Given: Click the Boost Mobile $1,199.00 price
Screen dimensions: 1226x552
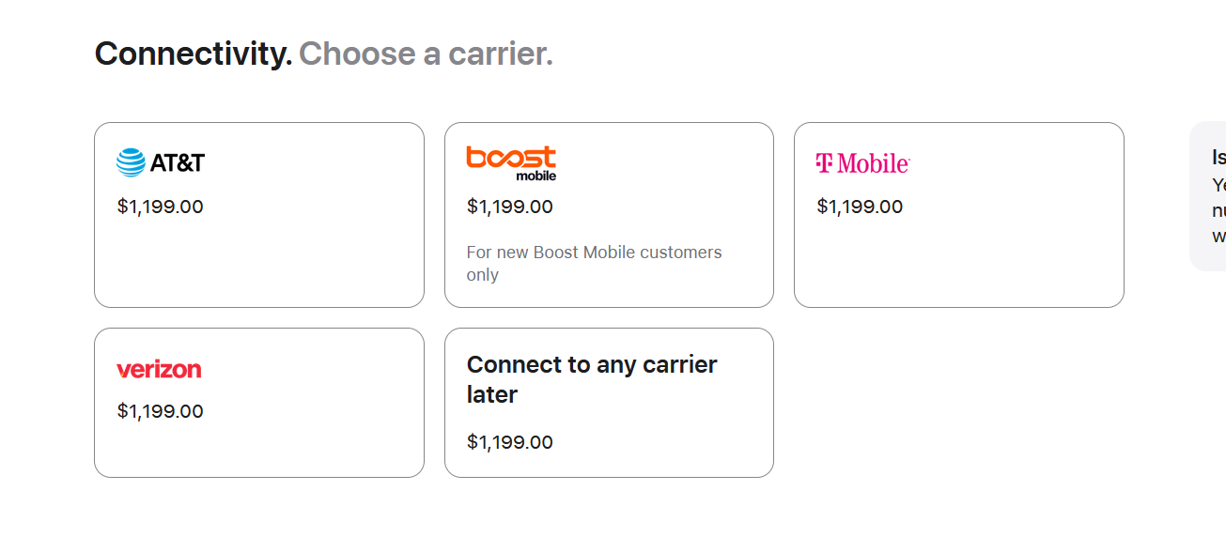Looking at the screenshot, I should click(509, 207).
